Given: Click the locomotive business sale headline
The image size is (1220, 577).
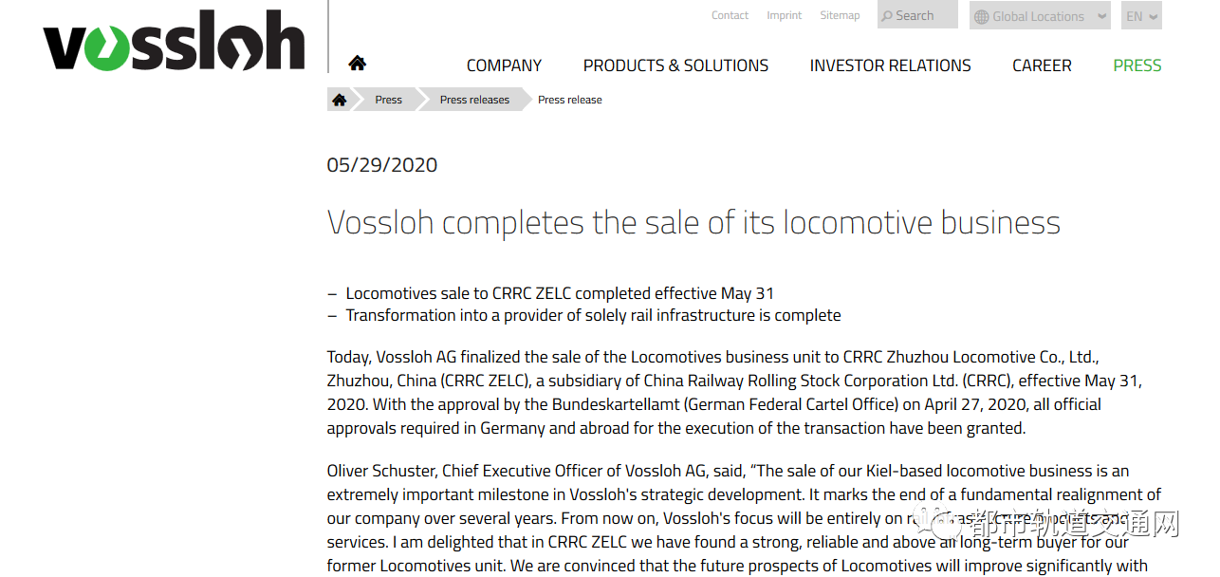Looking at the screenshot, I should (693, 222).
